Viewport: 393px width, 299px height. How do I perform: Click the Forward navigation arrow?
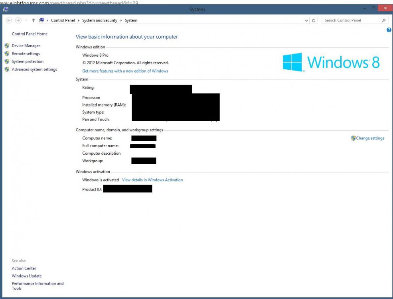pyautogui.click(x=18, y=20)
